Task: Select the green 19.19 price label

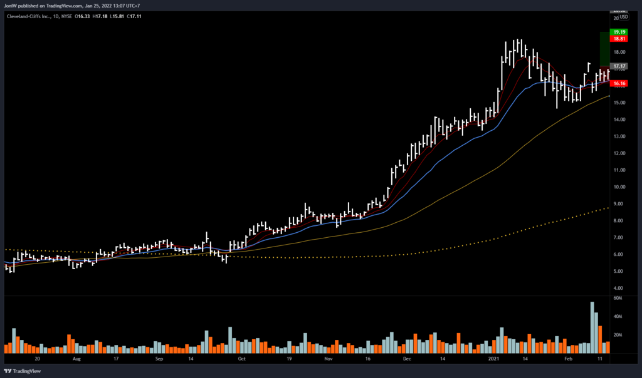Action: pos(620,31)
